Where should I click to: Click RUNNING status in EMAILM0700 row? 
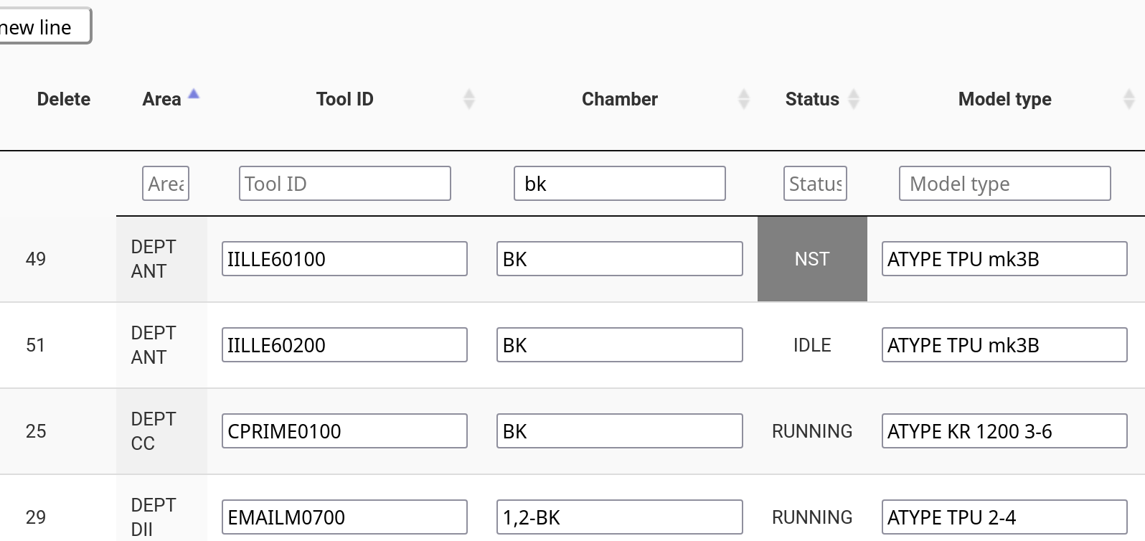[812, 517]
